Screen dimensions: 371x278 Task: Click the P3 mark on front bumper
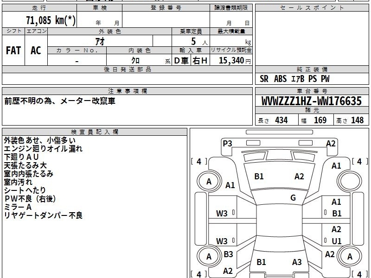point(227,144)
